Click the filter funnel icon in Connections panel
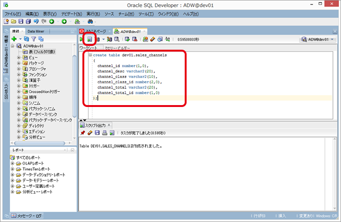The width and height of the screenshot is (341, 222). tap(34, 38)
